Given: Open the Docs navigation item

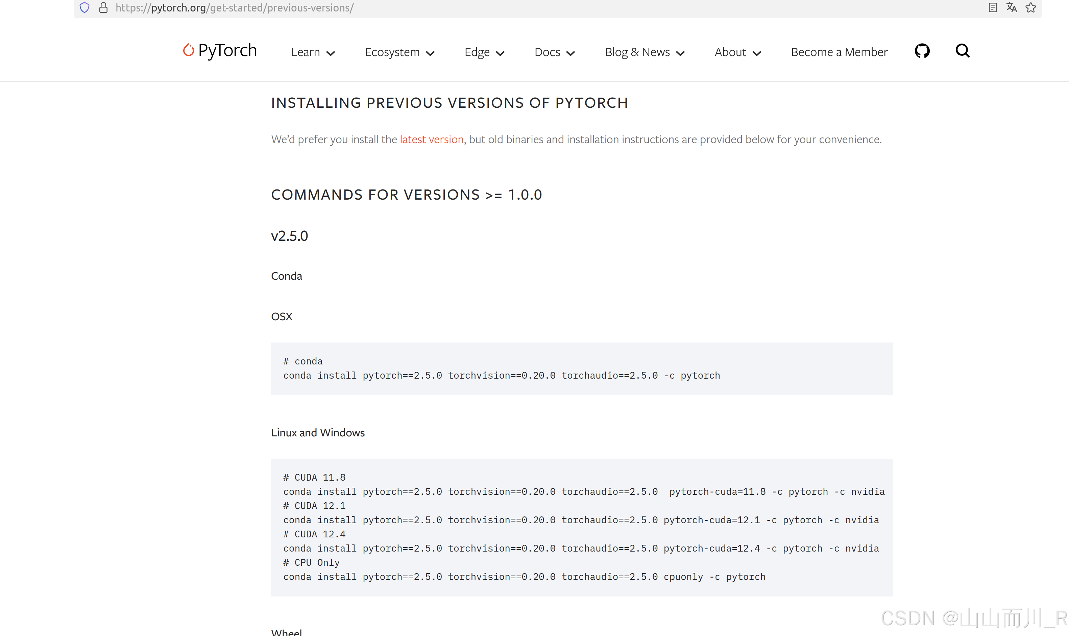Looking at the screenshot, I should tap(547, 52).
